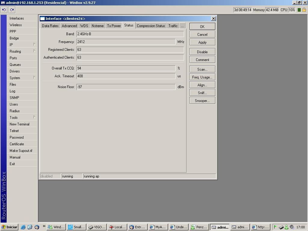Click the Undo arrow icon in toolbar

[4, 10]
